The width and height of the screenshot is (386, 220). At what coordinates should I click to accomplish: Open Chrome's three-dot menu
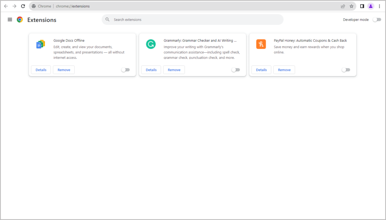click(x=379, y=6)
